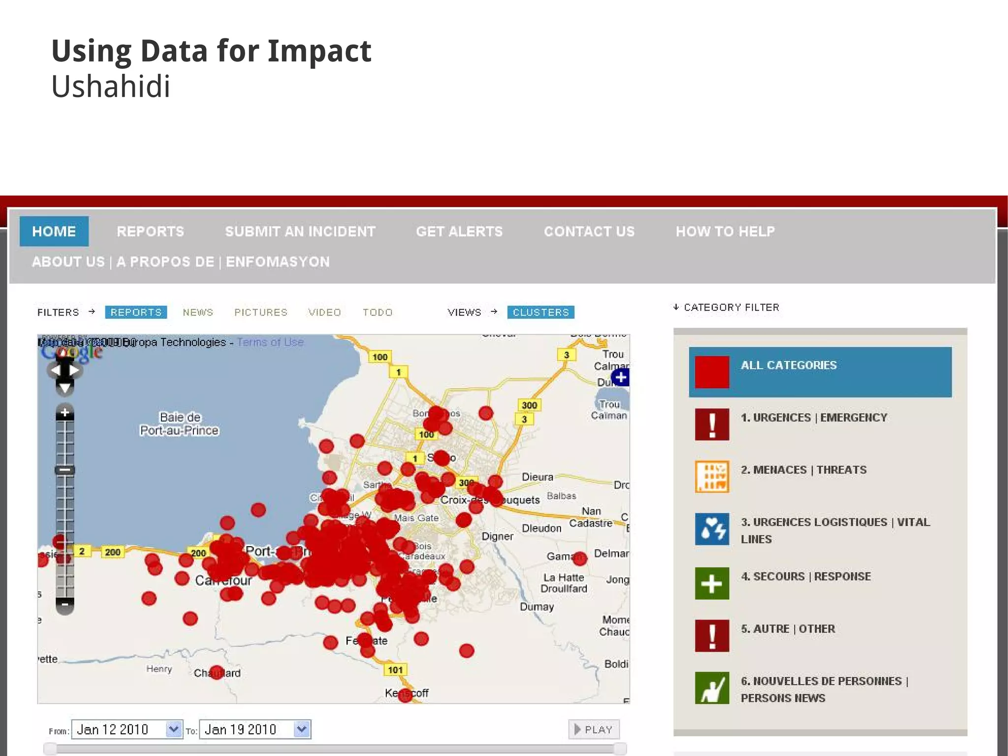The width and height of the screenshot is (1008, 756).
Task: Select ALL CATEGORIES filter
Action: (x=820, y=372)
